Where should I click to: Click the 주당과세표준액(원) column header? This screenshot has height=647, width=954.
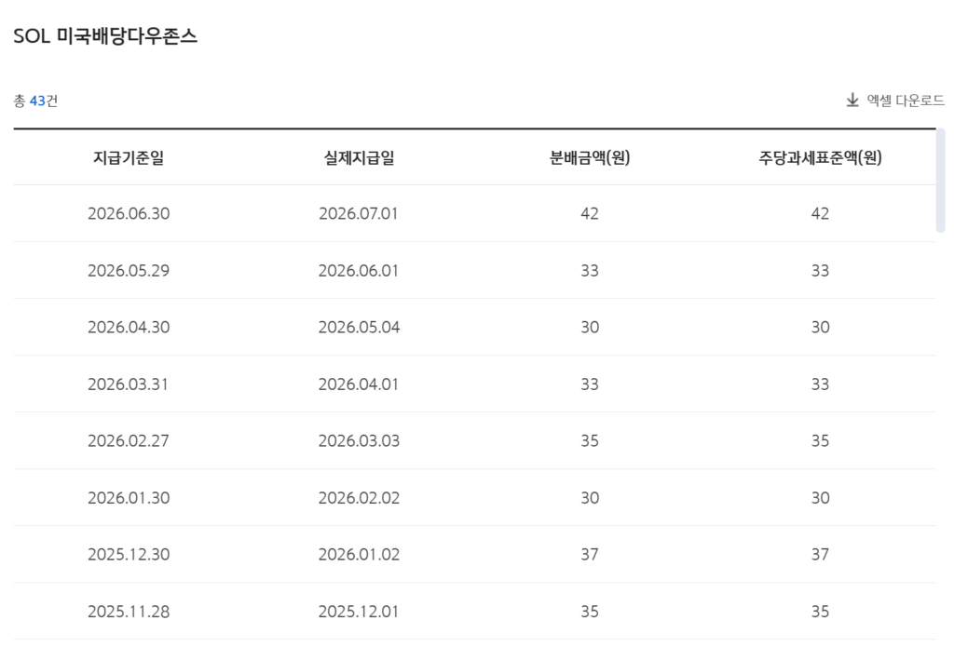coord(820,157)
